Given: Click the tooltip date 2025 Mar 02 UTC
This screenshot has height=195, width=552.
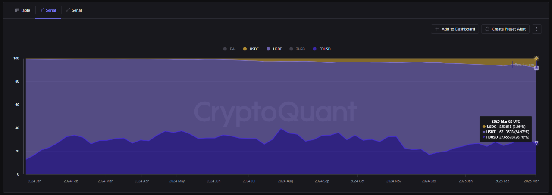Looking at the screenshot, I should click(x=505, y=121).
